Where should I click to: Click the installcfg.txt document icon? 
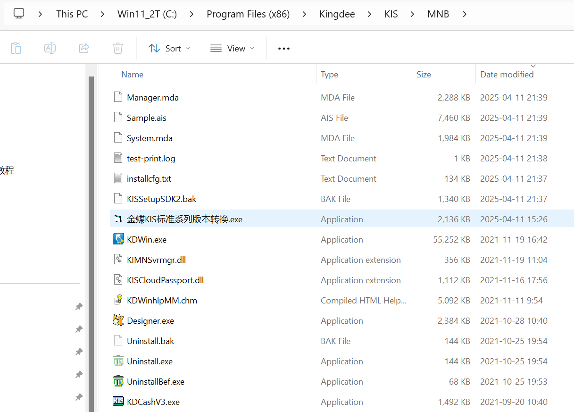[x=118, y=178]
